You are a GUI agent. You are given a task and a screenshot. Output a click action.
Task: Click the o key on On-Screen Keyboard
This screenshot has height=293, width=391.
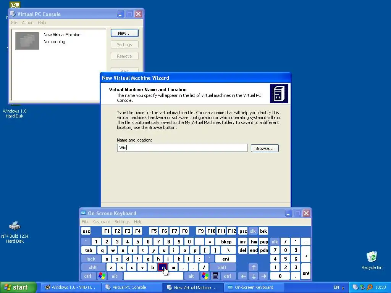(184, 250)
